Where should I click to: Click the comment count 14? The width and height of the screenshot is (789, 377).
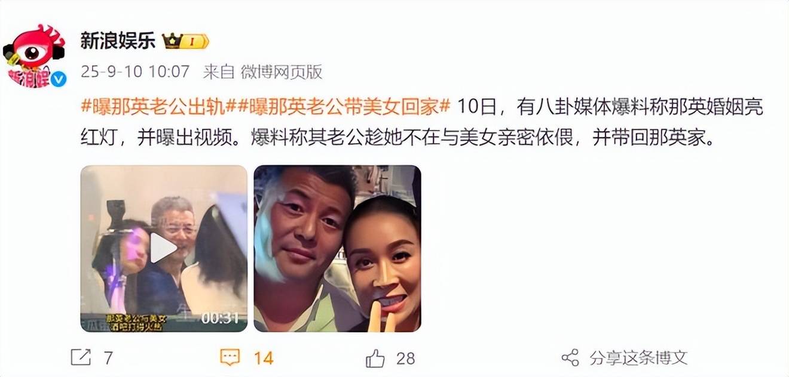263,358
